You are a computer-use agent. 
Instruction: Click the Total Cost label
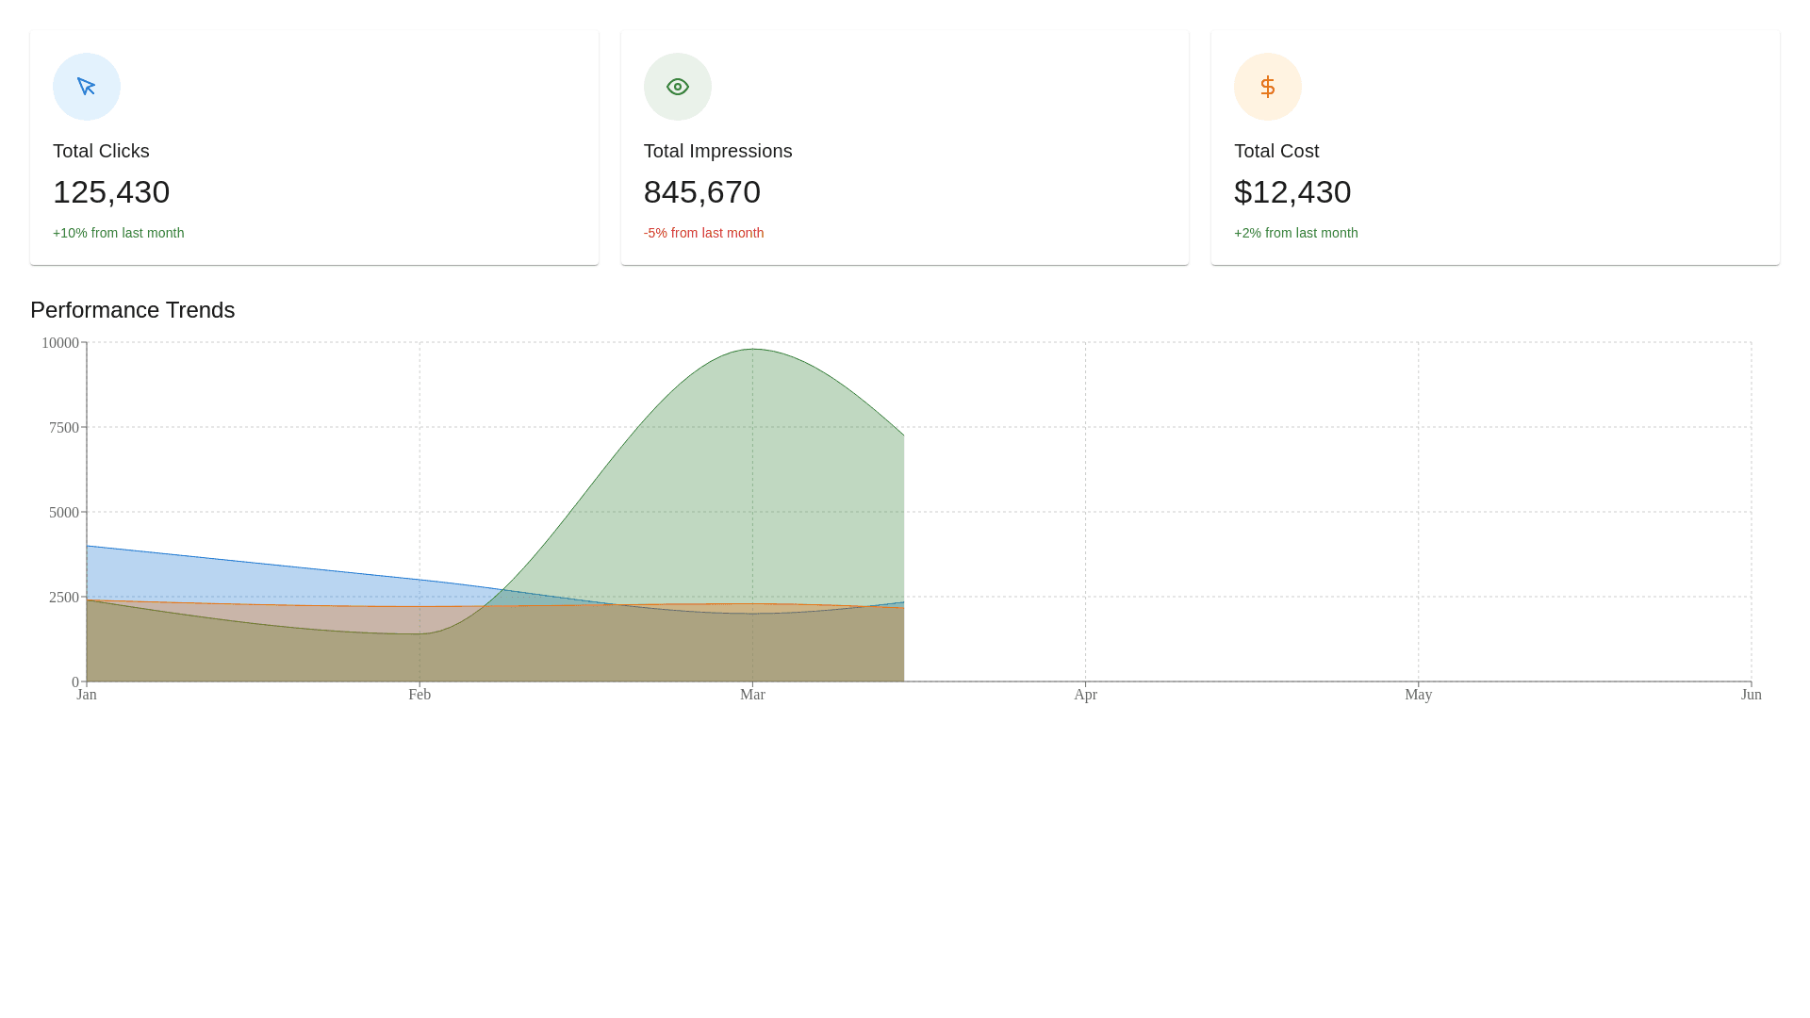click(1275, 151)
